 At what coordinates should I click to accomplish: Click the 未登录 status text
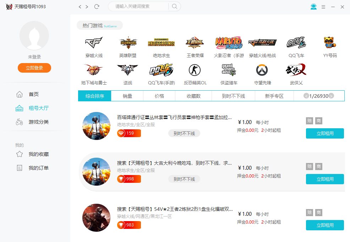[x=34, y=57]
